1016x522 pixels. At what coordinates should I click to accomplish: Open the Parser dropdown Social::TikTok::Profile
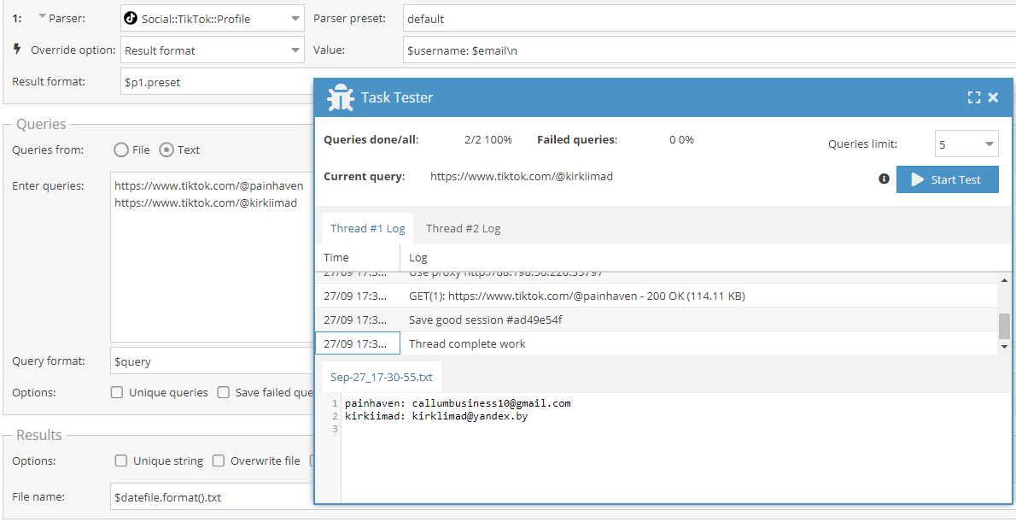point(212,18)
